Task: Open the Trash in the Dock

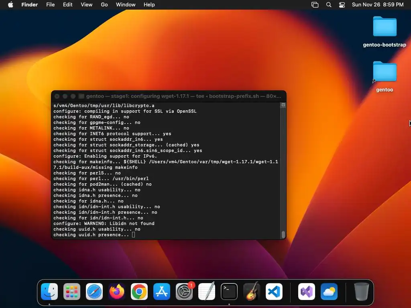Action: coord(362,291)
